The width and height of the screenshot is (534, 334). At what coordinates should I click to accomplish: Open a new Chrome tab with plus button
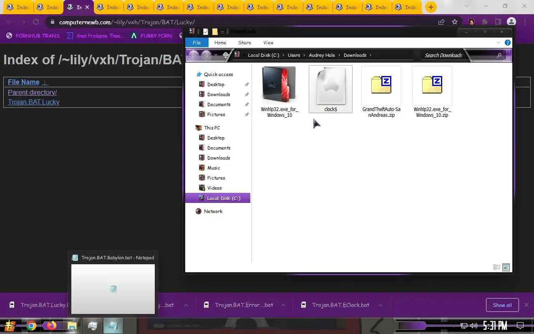tap(431, 7)
